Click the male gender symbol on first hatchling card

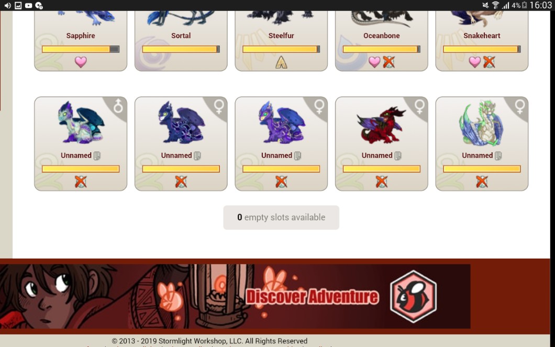118,105
